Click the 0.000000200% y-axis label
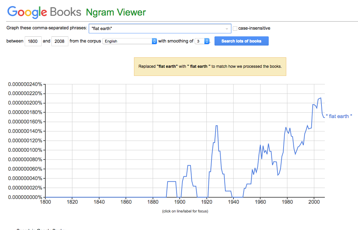Viewport: 358px width, 230px height. (x=25, y=103)
